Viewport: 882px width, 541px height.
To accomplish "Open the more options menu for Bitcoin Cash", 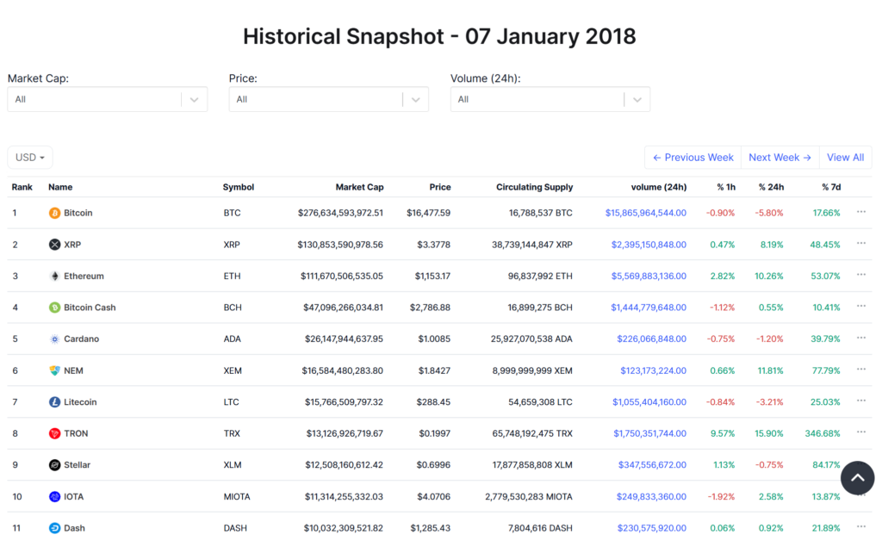I will tap(861, 307).
